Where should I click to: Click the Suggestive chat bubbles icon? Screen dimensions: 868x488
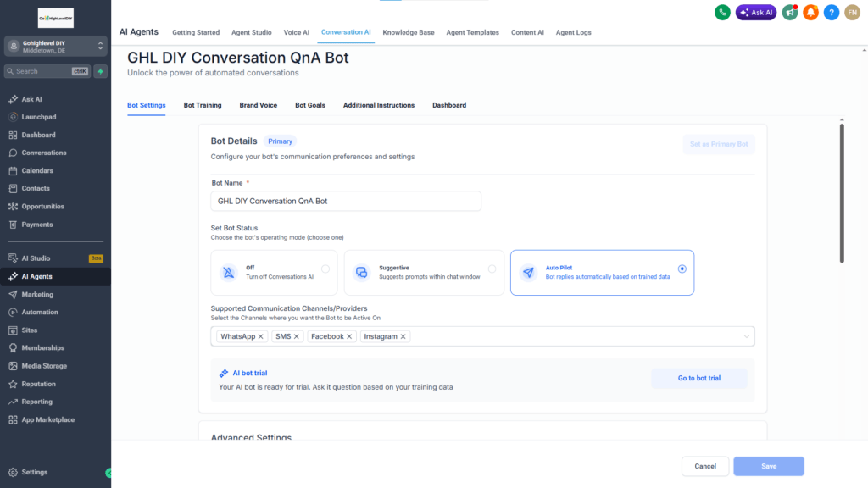pyautogui.click(x=361, y=273)
